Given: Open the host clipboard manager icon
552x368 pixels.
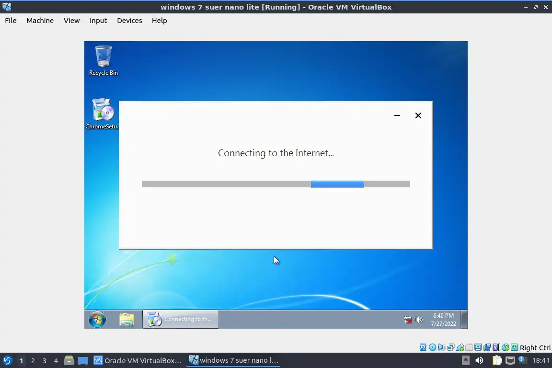Looking at the screenshot, I should [x=497, y=360].
